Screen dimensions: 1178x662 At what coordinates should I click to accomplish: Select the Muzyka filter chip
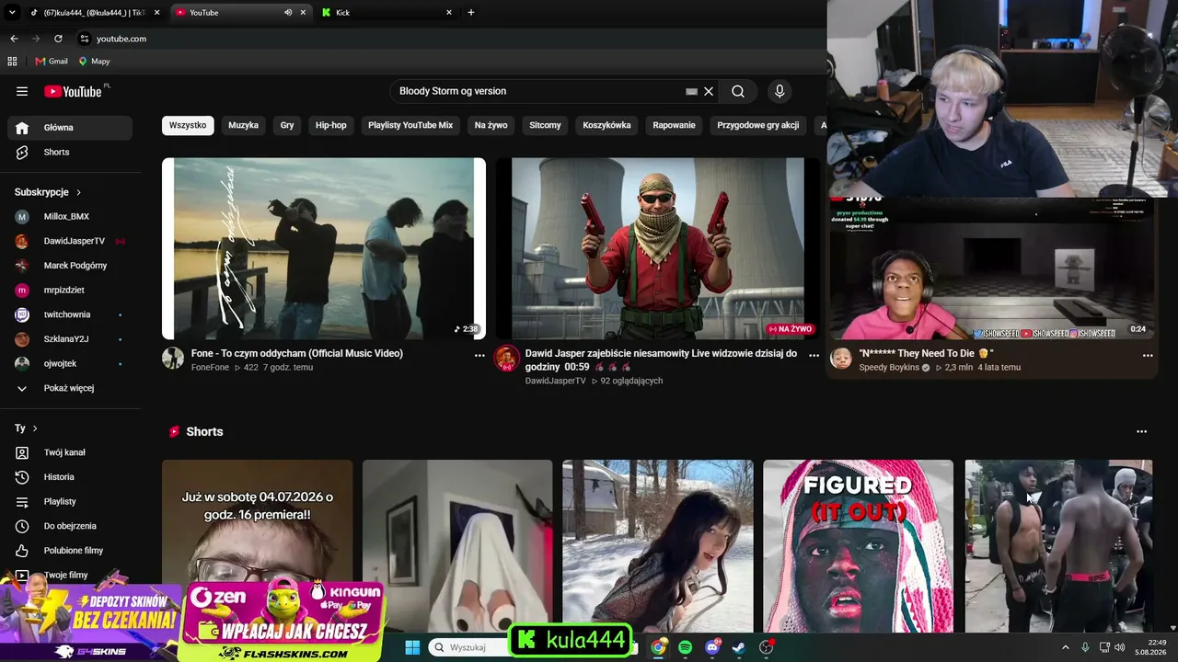click(x=244, y=125)
